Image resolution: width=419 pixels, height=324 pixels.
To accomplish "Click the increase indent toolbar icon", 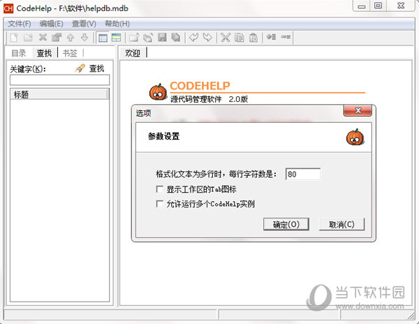I will click(272, 37).
